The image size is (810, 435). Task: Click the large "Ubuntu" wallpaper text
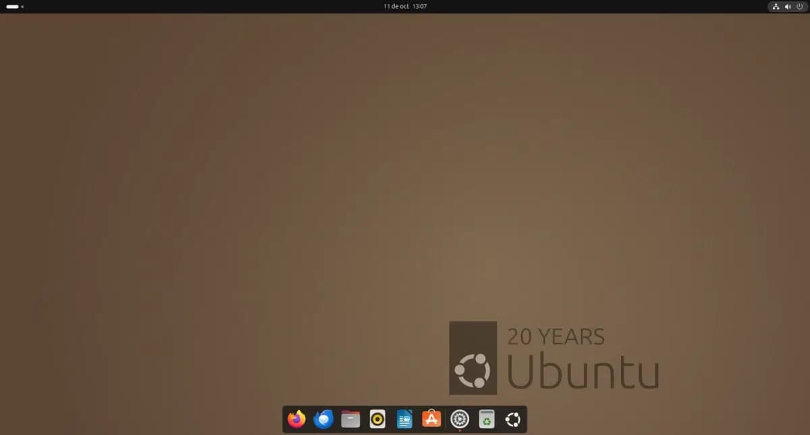583,370
